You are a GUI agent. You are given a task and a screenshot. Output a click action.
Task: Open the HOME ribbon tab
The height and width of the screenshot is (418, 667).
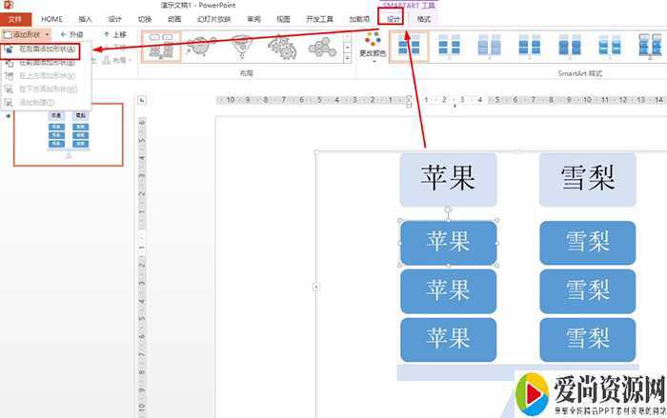[x=52, y=18]
